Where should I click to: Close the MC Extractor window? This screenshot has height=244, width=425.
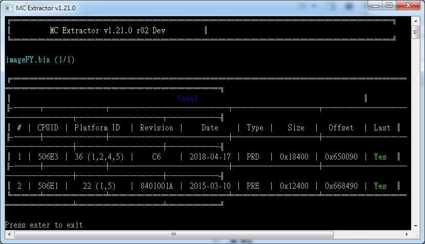408,6
